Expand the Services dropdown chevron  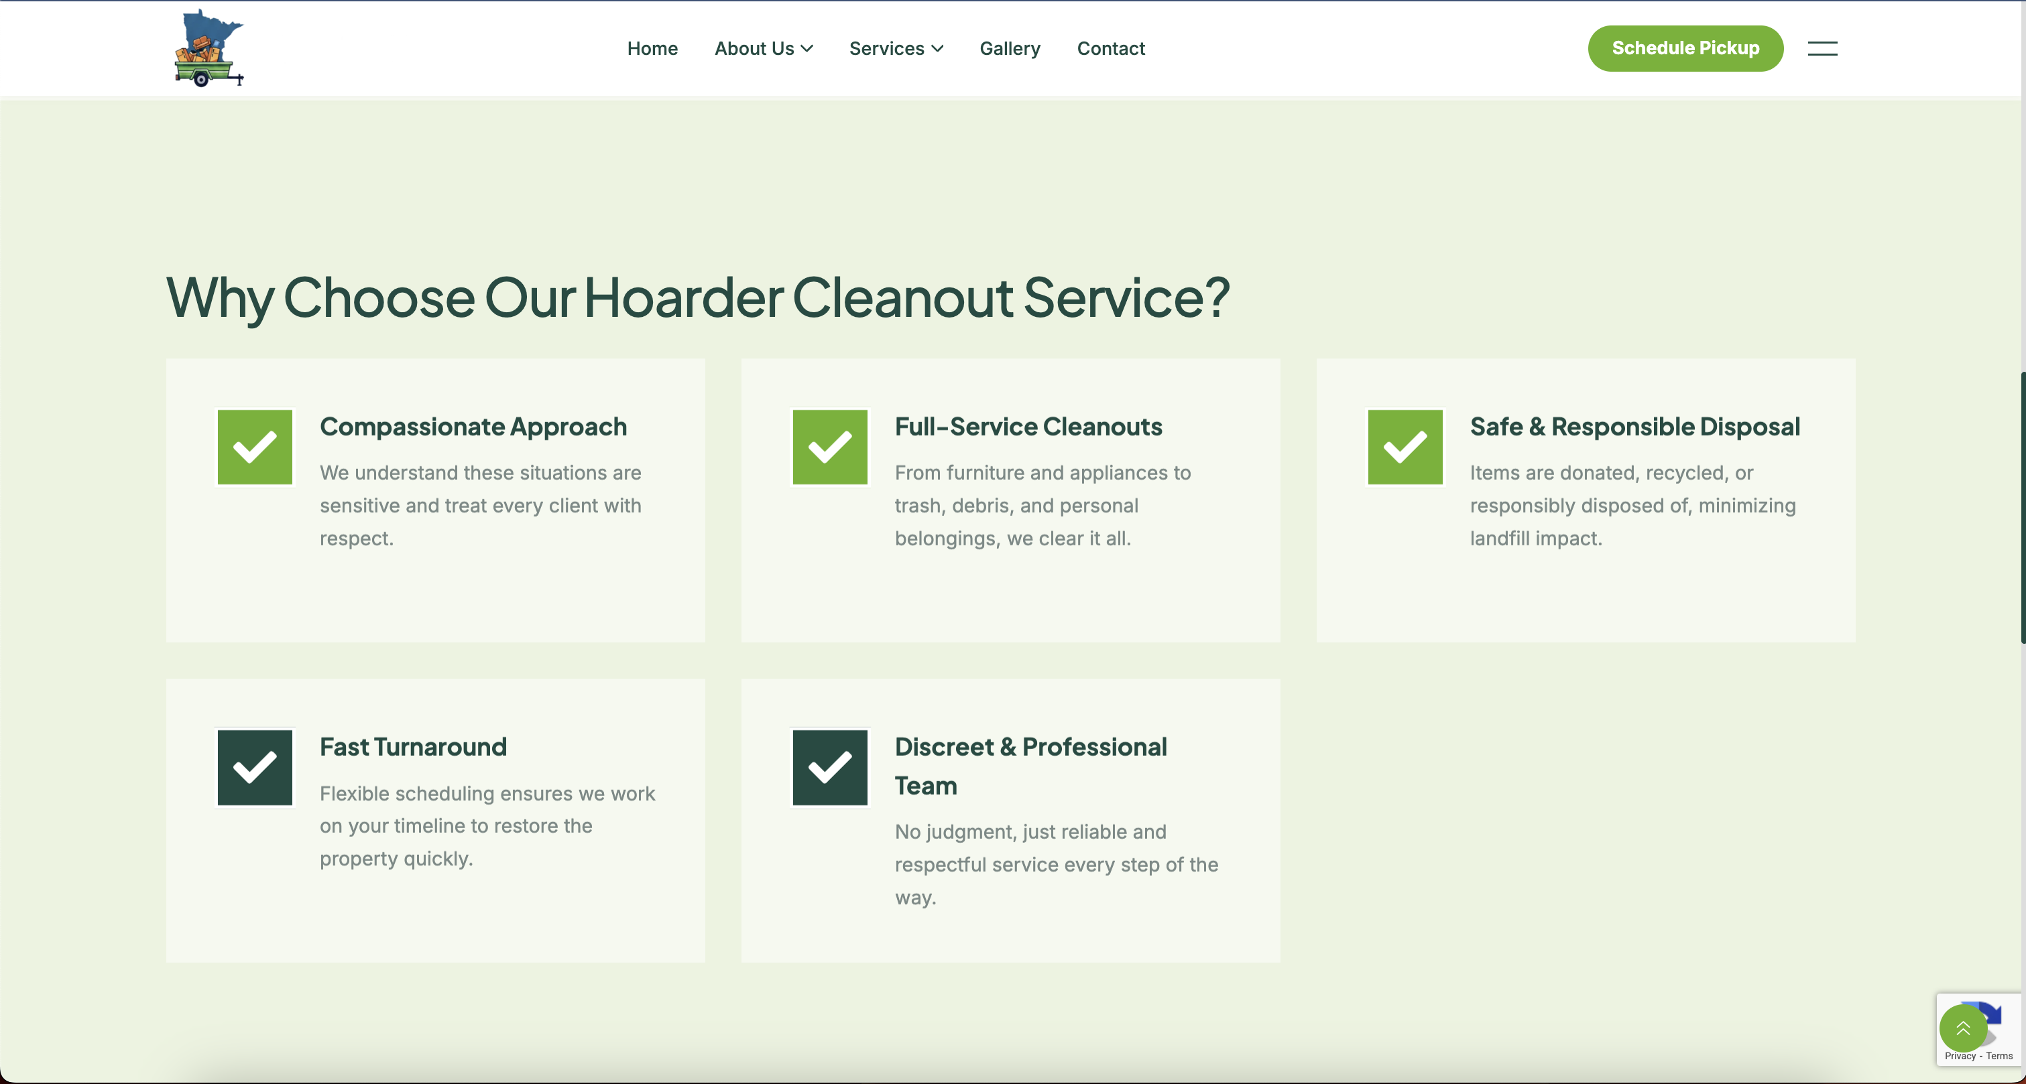(x=937, y=49)
